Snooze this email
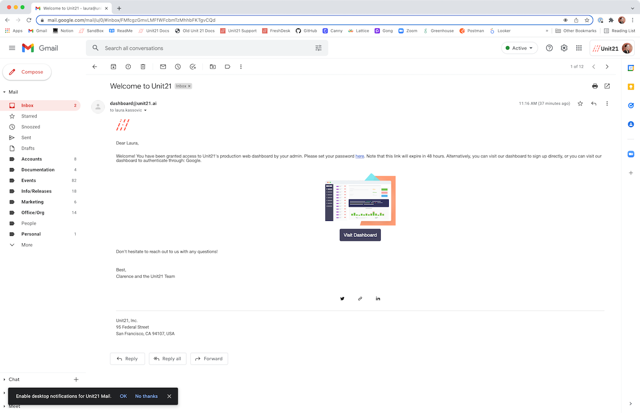The height and width of the screenshot is (413, 640). click(x=178, y=67)
